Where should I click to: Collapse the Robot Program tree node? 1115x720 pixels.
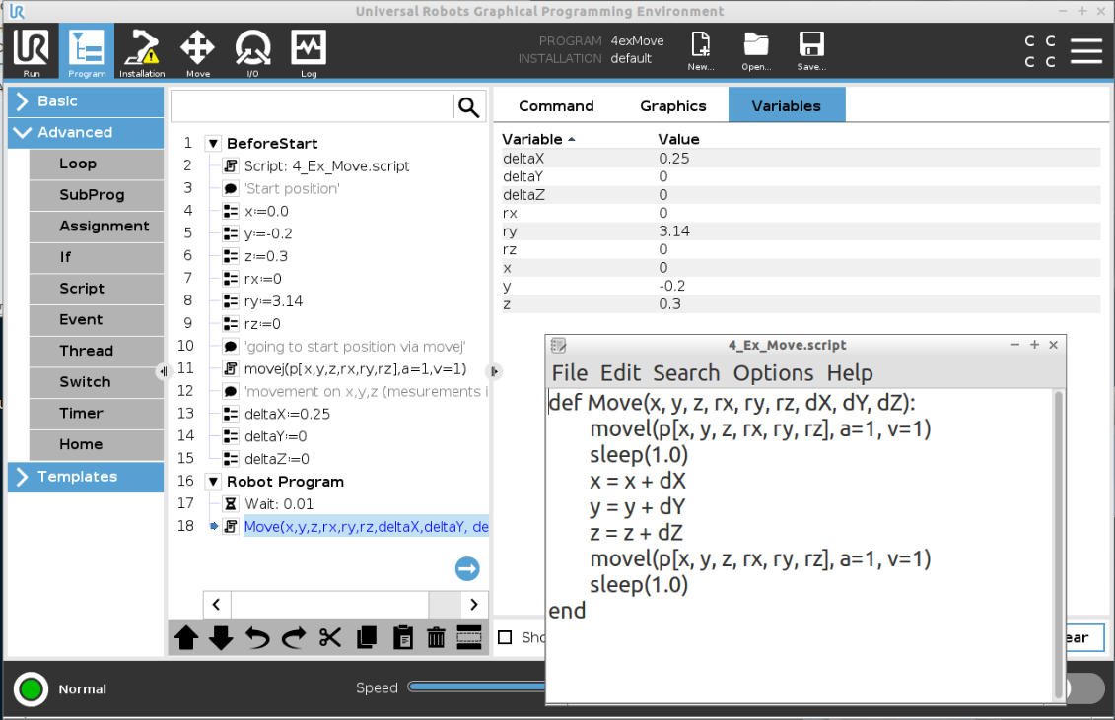213,482
